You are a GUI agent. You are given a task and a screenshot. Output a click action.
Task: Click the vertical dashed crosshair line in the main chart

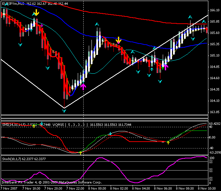(84, 57)
